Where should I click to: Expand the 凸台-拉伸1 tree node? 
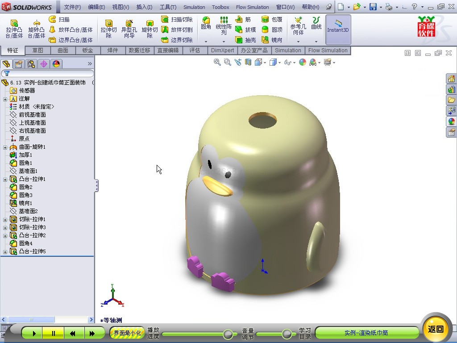(5, 180)
